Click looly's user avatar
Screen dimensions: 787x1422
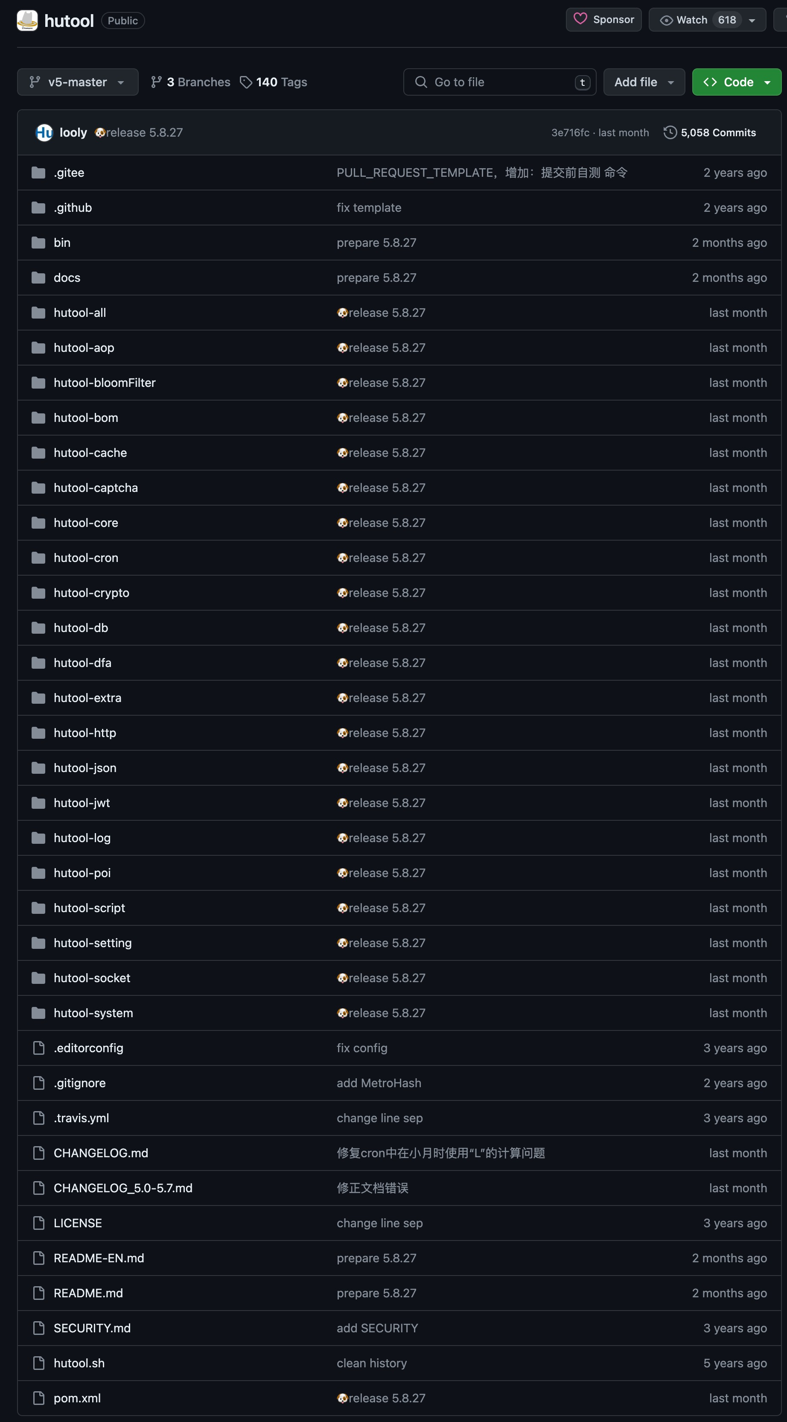click(44, 132)
